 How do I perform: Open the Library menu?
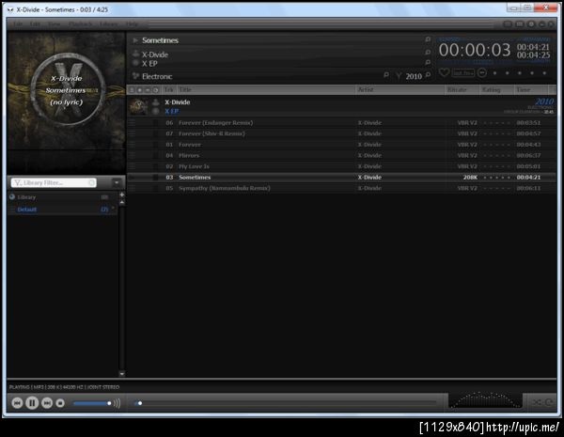tap(109, 24)
